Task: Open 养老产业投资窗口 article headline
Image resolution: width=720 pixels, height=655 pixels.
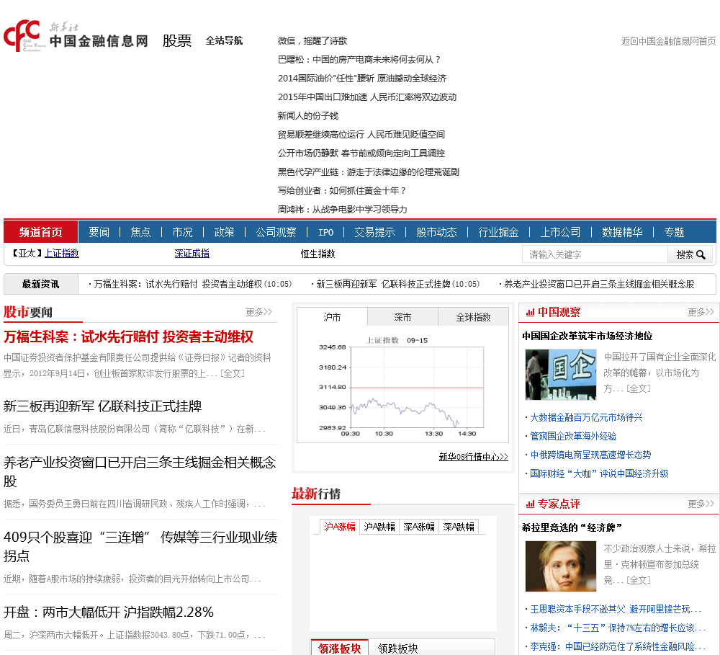Action: pyautogui.click(x=140, y=471)
